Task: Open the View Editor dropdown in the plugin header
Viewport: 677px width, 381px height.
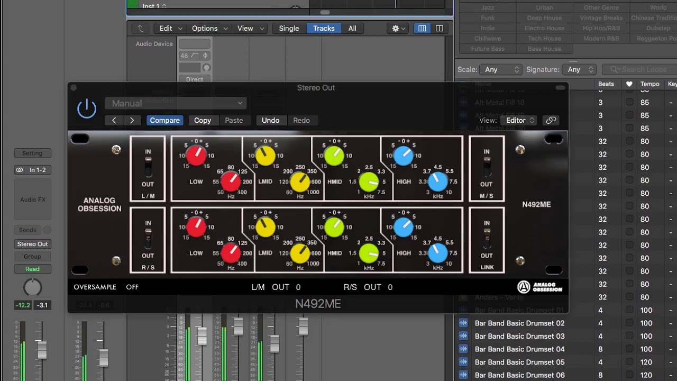Action: click(x=519, y=121)
